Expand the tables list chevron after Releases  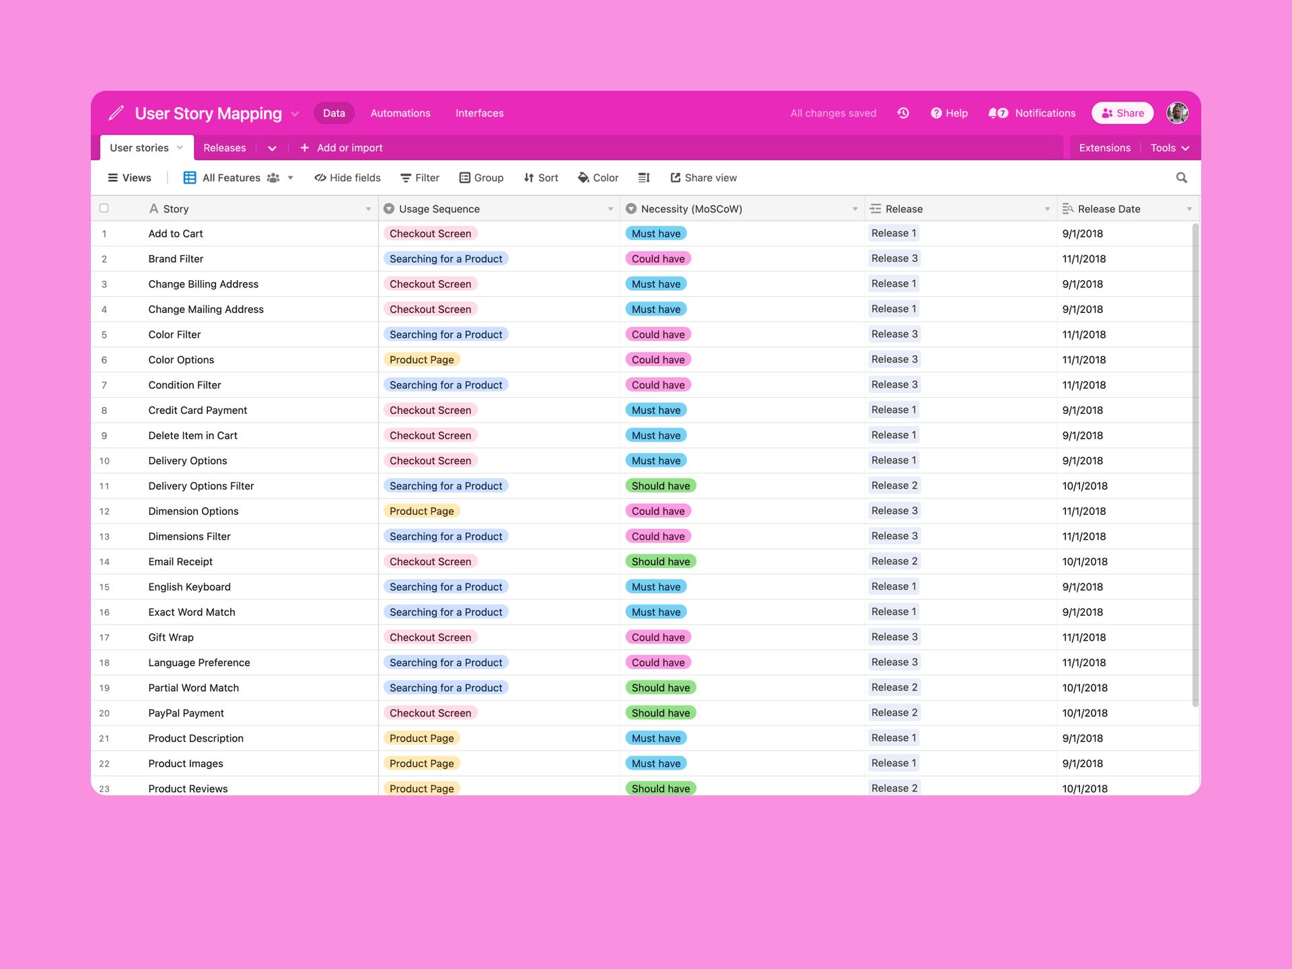272,148
